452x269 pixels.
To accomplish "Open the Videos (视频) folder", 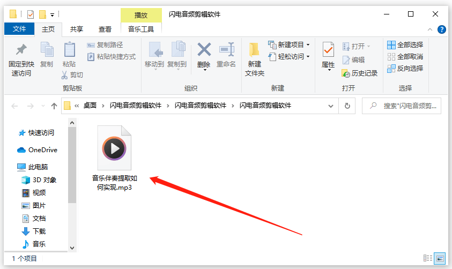I will 34,193.
